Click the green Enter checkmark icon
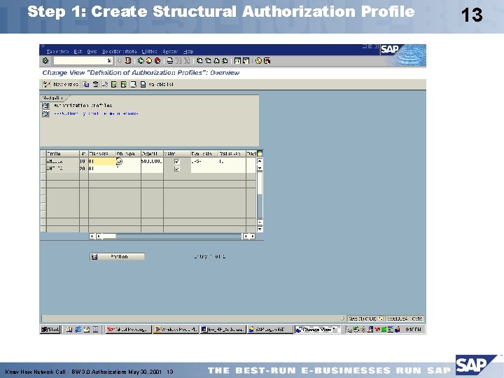 (x=45, y=60)
